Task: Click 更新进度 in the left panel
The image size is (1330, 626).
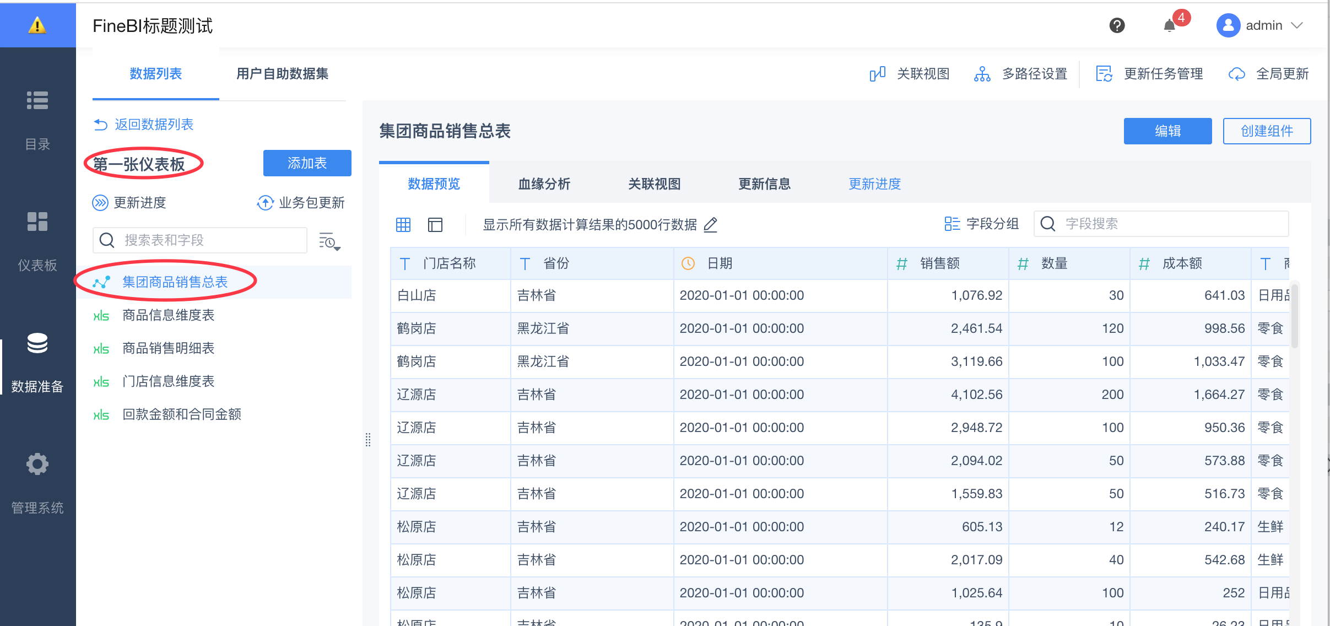Action: coord(129,203)
